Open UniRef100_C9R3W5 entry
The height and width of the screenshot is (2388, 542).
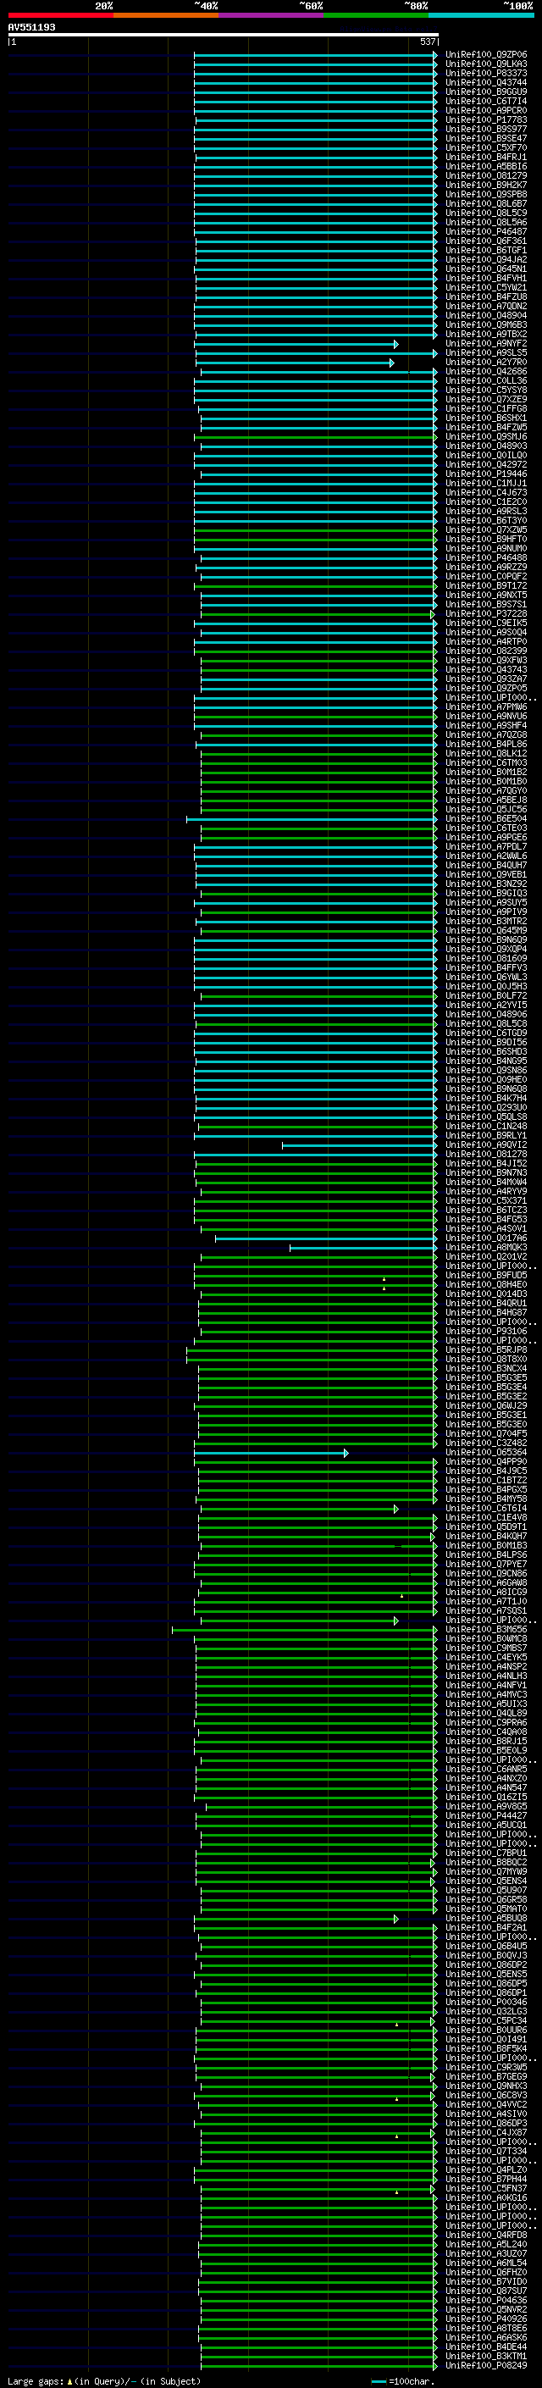point(486,2067)
